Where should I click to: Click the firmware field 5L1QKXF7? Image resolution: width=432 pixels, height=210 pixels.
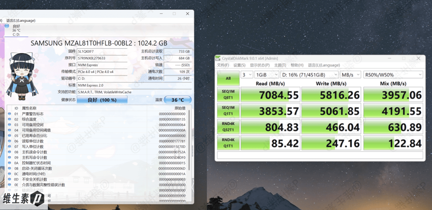102,52
